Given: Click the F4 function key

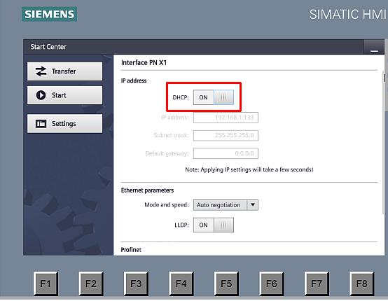Looking at the screenshot, I should point(181,283).
